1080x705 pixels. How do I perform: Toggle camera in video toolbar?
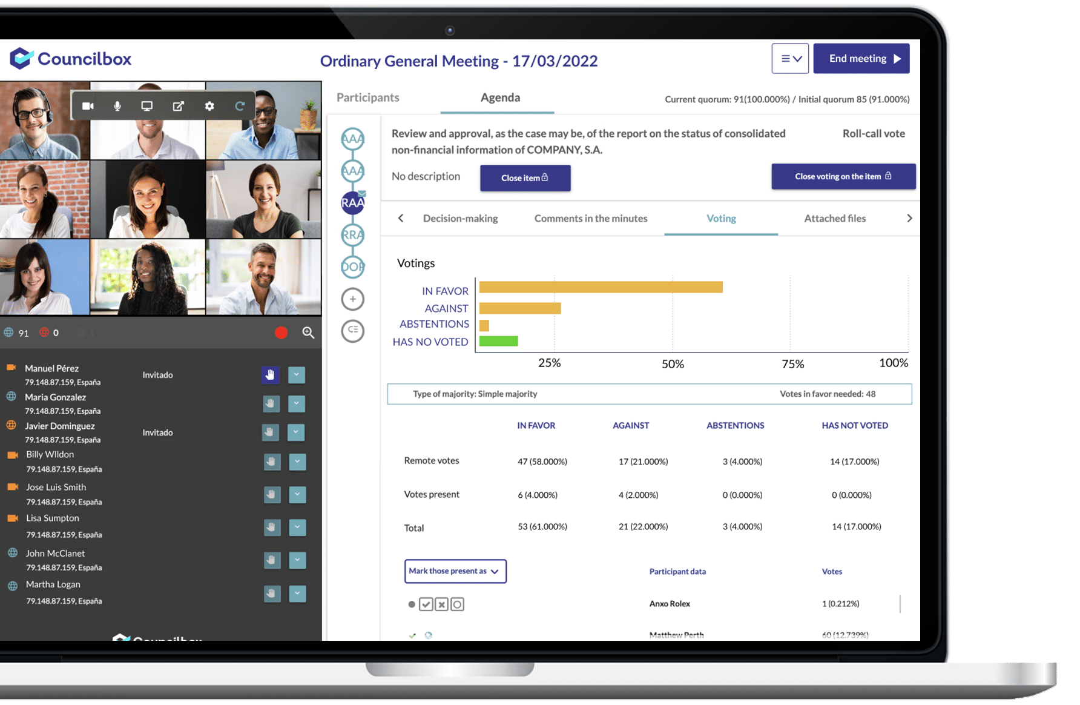tap(88, 106)
